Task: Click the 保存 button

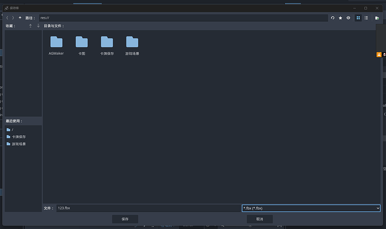Action: point(125,219)
